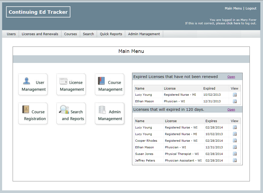
Task: Click the Logout link
Action: pos(251,8)
